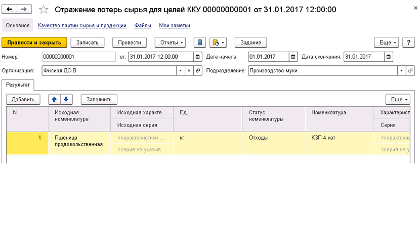Open the create-based-on dropdown icon
The height and width of the screenshot is (252, 420).
[218, 43]
